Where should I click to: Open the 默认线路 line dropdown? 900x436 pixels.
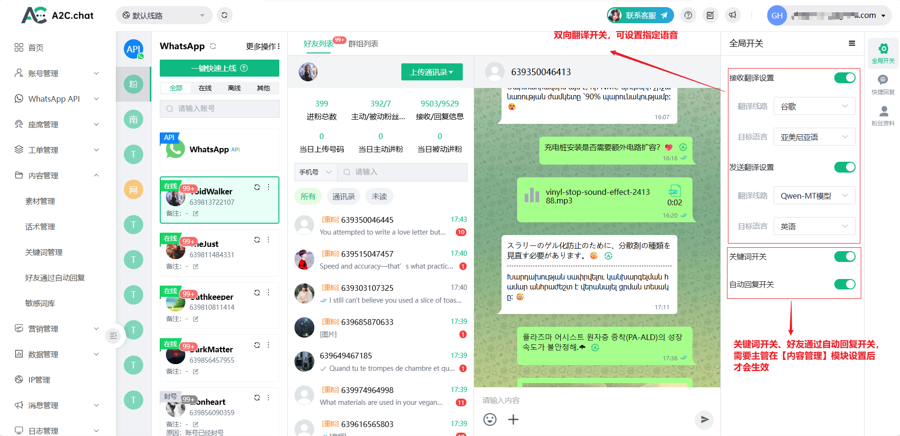[164, 16]
